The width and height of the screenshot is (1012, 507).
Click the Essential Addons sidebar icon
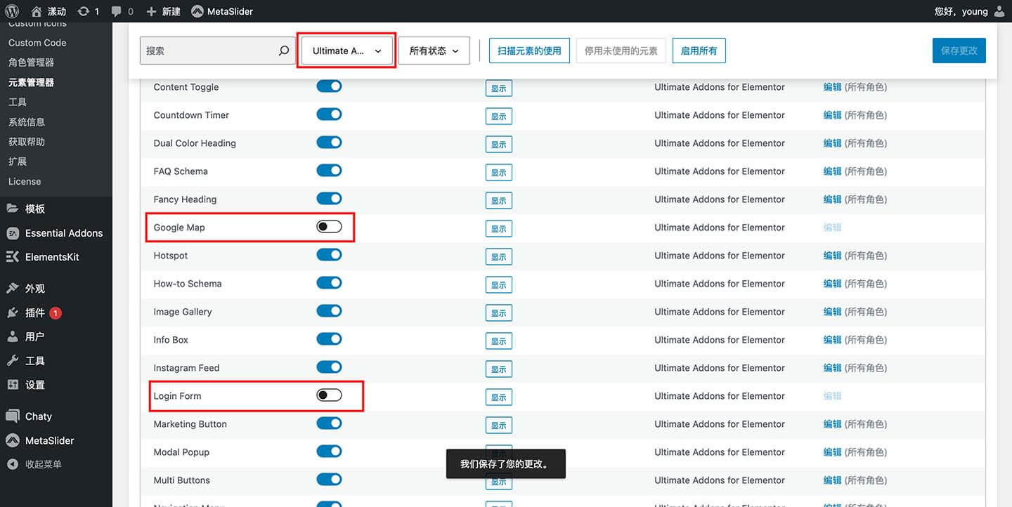(13, 233)
